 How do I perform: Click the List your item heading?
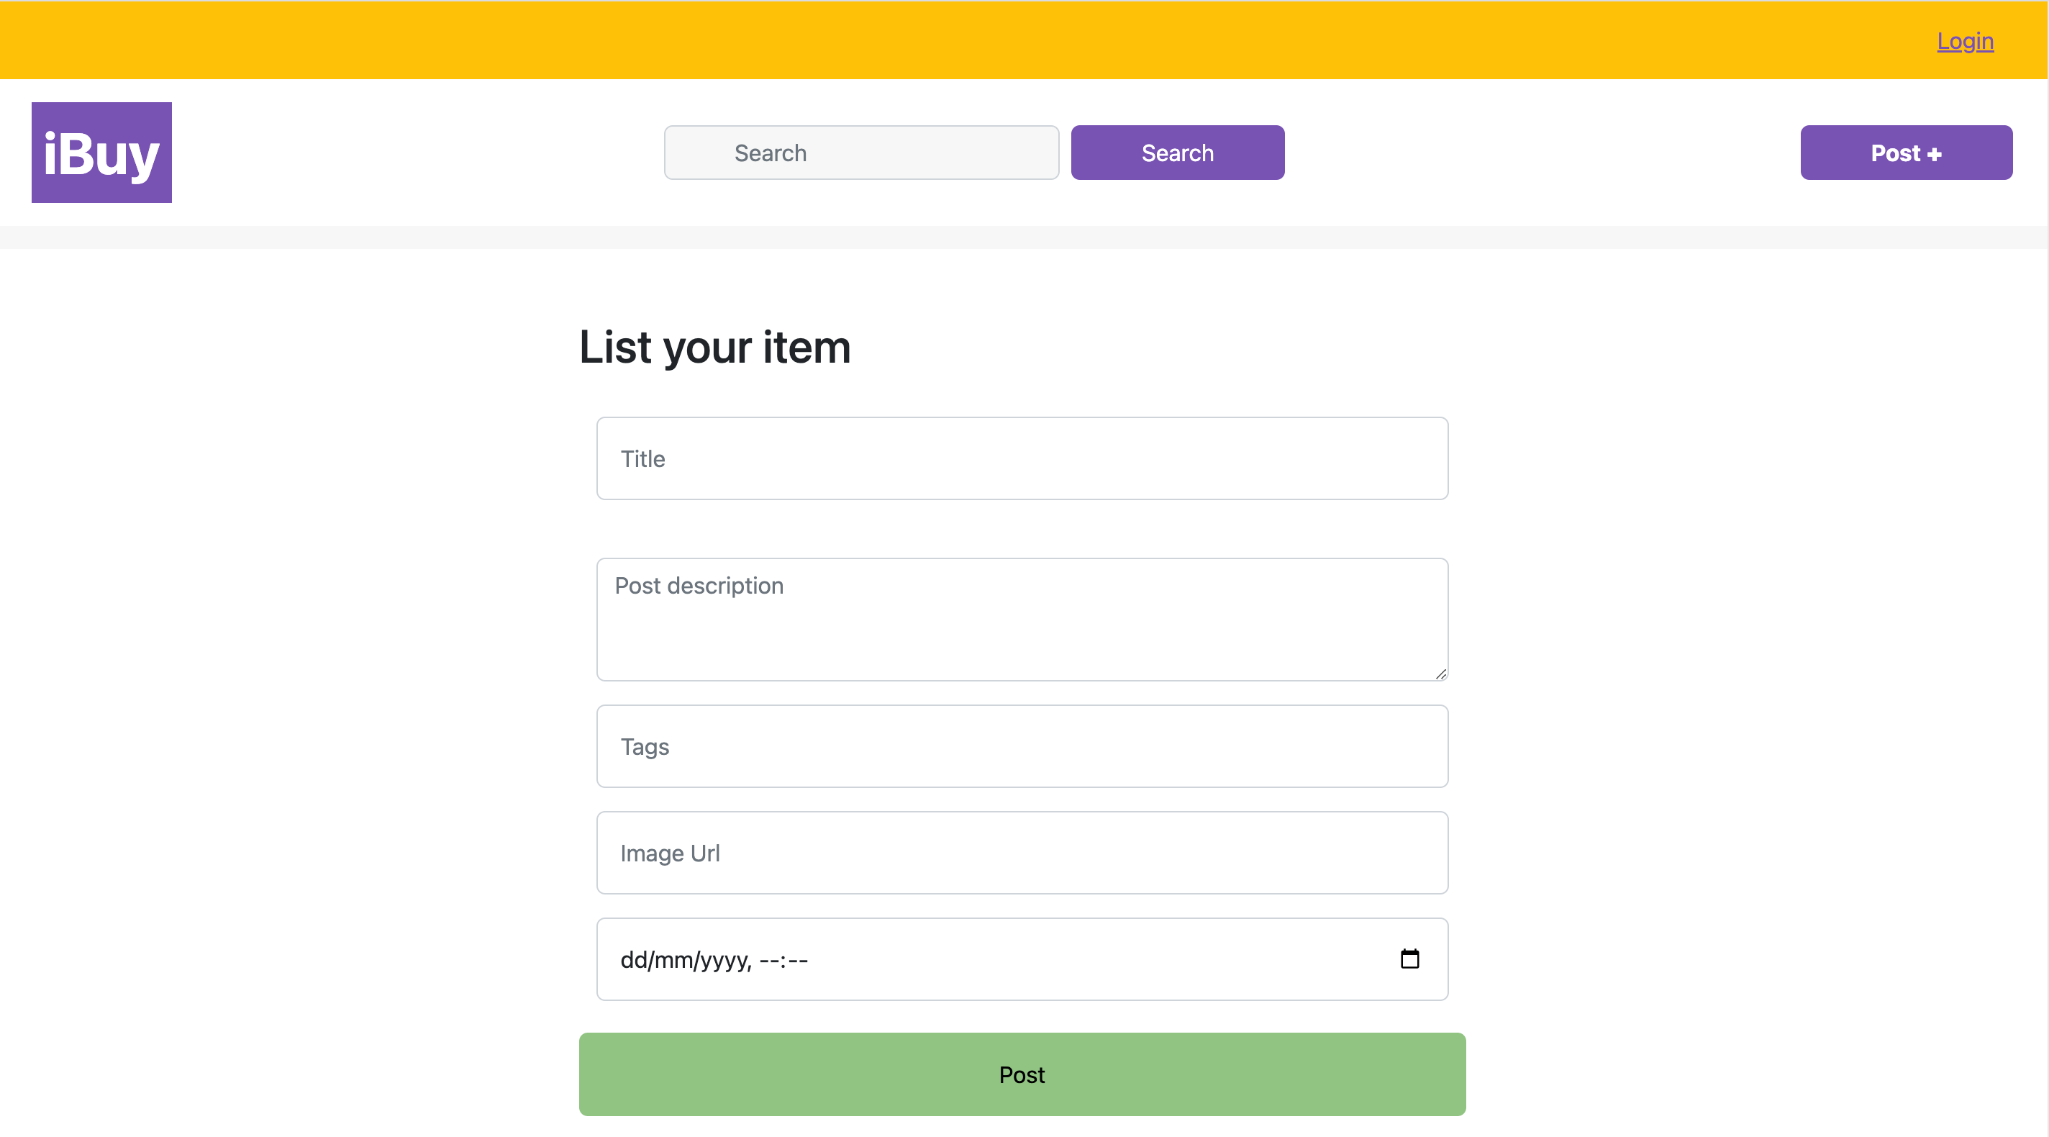(x=714, y=347)
